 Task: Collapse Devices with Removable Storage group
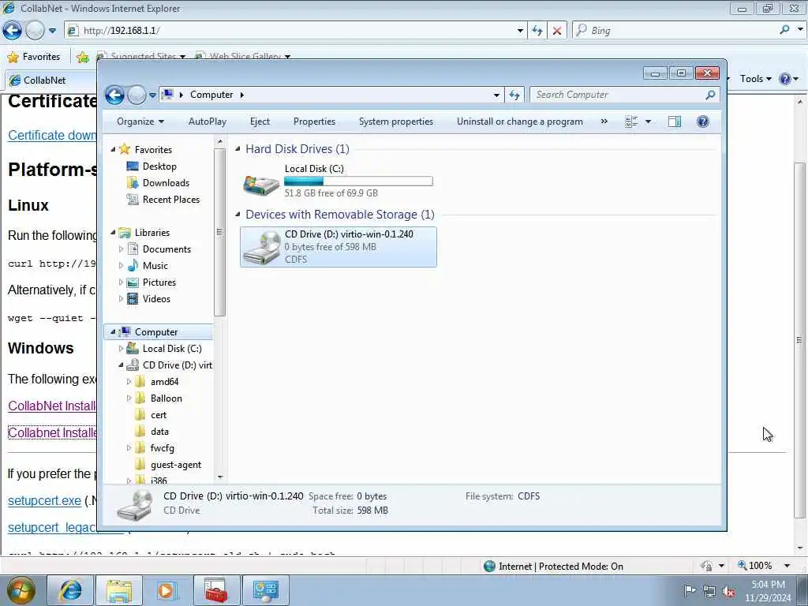238,215
